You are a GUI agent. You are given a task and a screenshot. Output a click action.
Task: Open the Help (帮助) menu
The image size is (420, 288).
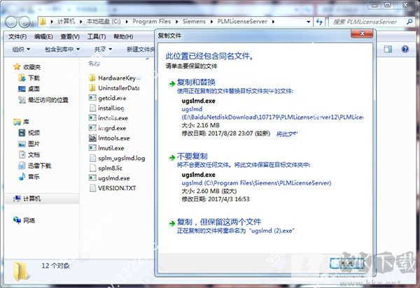pyautogui.click(x=123, y=36)
